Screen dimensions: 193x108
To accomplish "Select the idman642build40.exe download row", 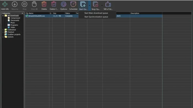I will pyautogui.click(x=93, y=16).
